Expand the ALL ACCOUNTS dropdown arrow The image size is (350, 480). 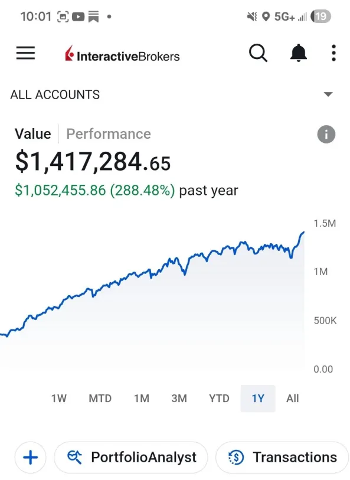pyautogui.click(x=328, y=94)
